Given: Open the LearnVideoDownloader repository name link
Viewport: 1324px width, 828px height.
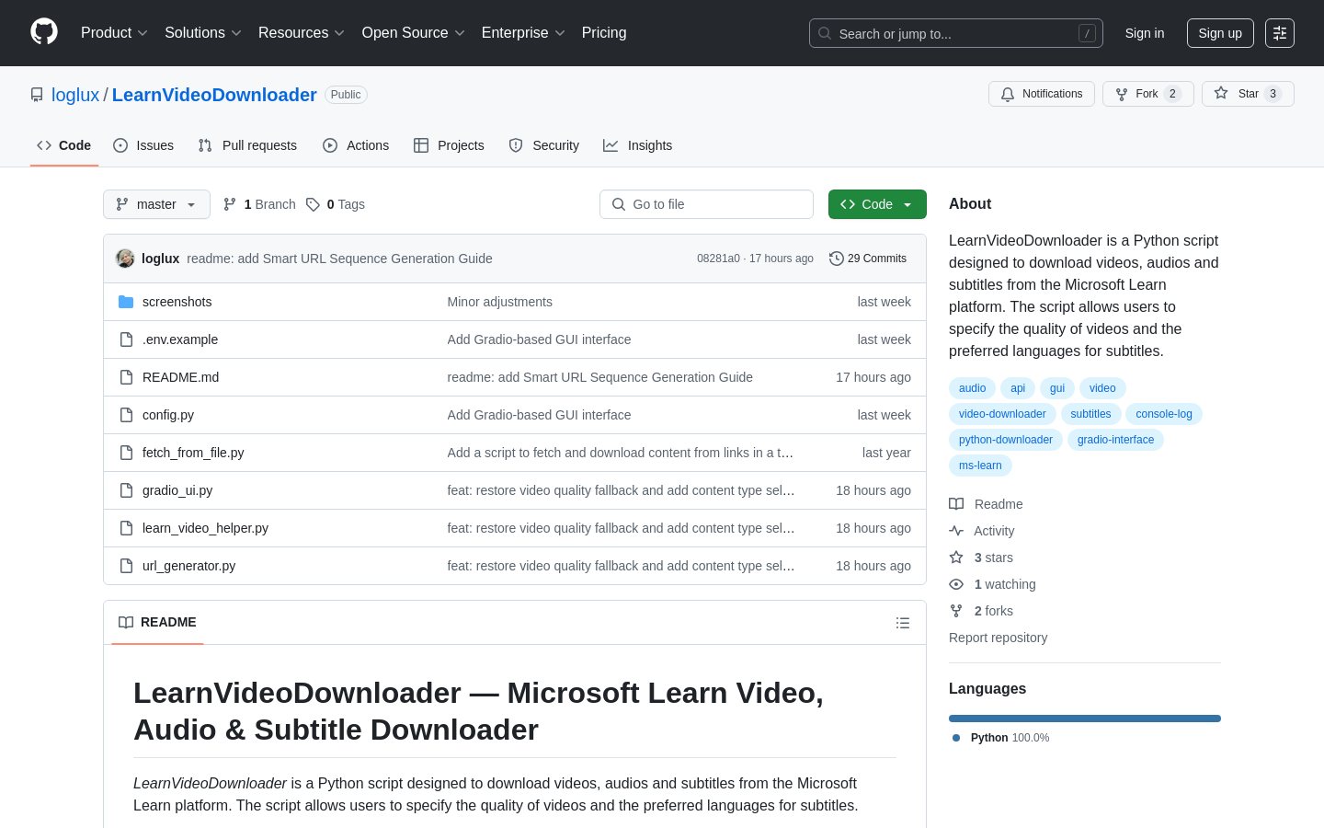Looking at the screenshot, I should pos(214,95).
